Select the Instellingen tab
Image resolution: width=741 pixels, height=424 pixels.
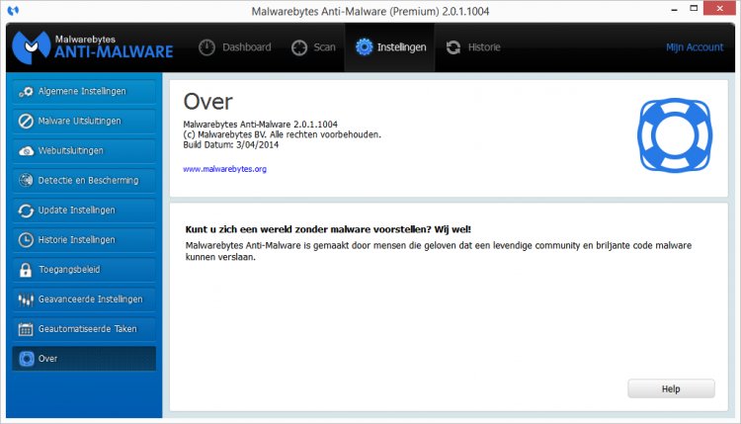390,47
